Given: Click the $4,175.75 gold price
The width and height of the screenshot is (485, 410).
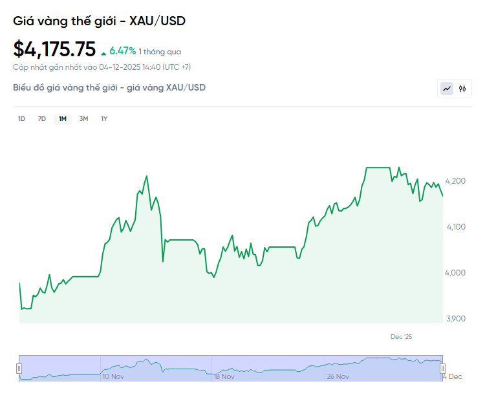Looking at the screenshot, I should [54, 49].
